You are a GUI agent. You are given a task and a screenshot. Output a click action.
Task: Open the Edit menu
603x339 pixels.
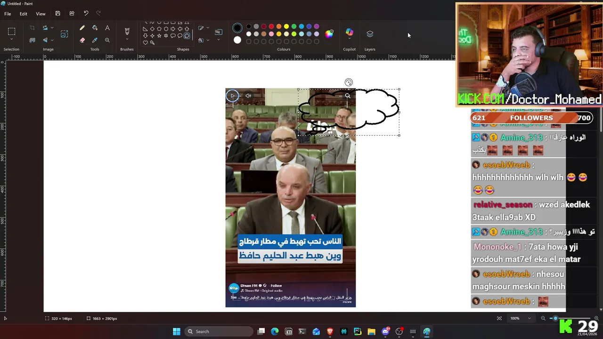coord(23,14)
